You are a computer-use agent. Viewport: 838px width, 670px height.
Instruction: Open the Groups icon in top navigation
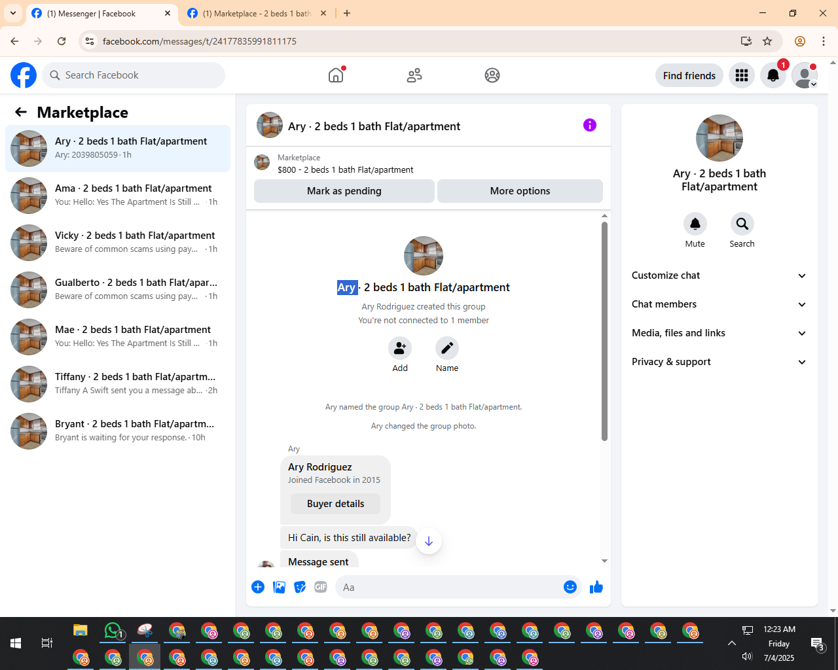coord(492,75)
